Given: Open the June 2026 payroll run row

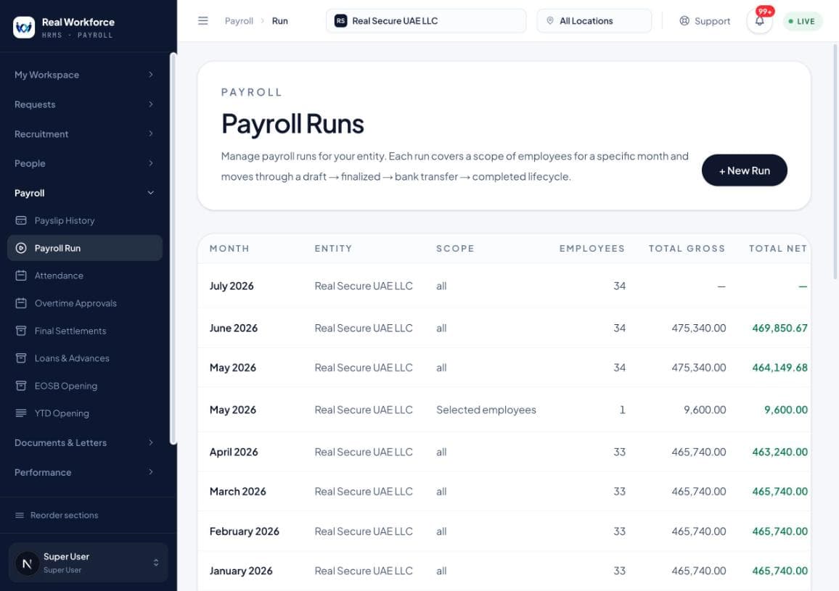Looking at the screenshot, I should 504,328.
